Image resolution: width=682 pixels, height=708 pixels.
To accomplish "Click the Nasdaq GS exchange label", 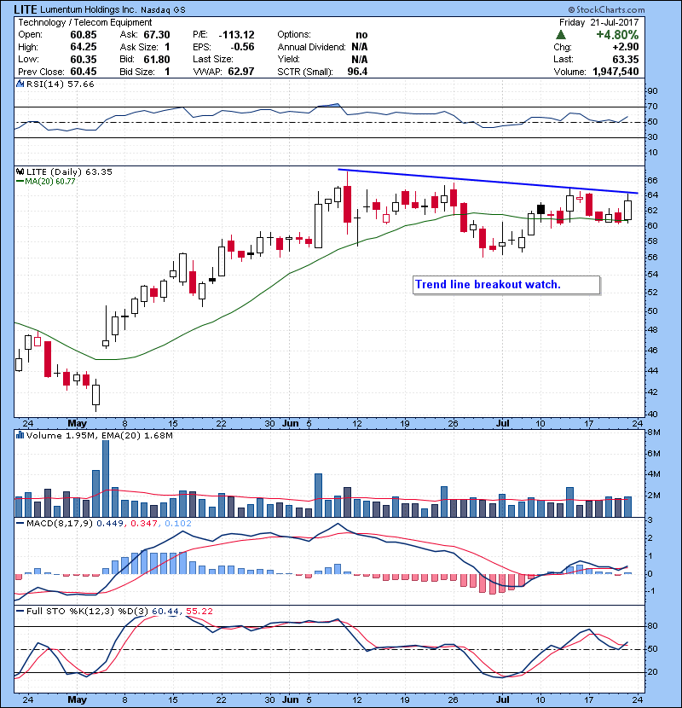I will pyautogui.click(x=163, y=10).
